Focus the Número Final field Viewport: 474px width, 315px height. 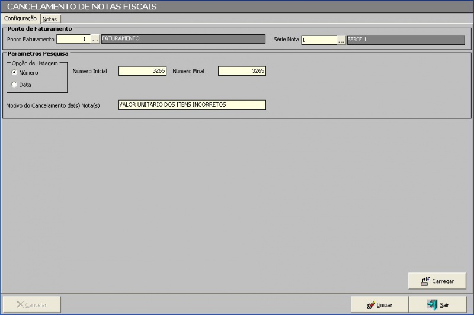242,71
